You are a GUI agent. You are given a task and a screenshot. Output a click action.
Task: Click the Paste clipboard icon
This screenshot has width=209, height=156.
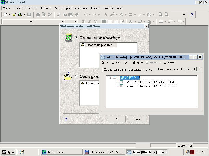pyautogui.click(x=70, y=15)
